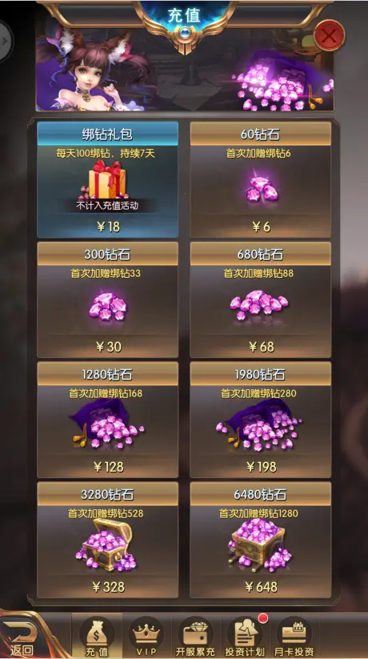Close the recharge panel with red X
This screenshot has width=368, height=659.
coord(330,35)
